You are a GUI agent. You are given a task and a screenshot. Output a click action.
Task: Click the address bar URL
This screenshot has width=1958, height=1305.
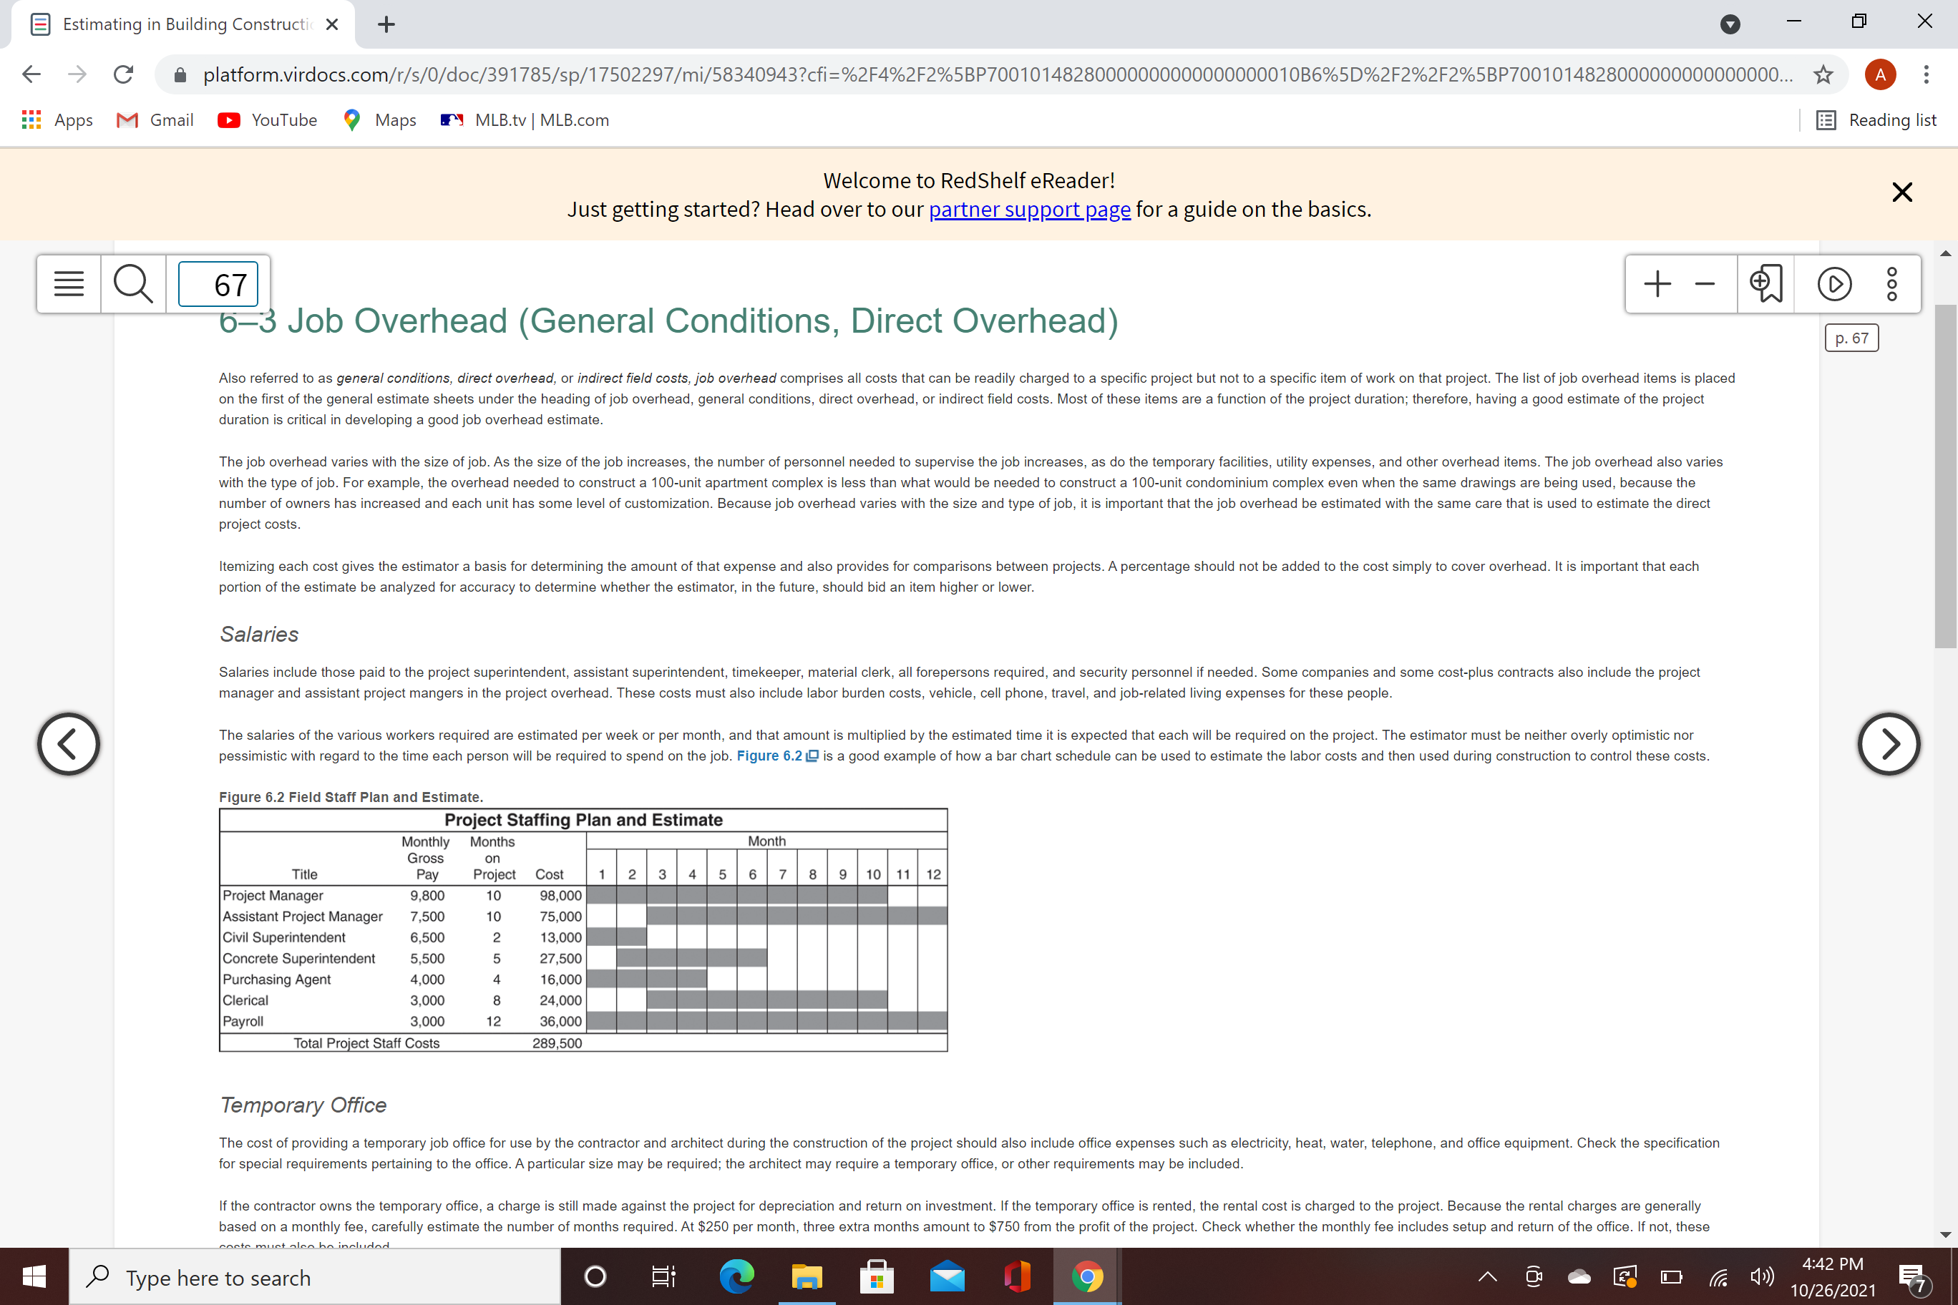(998, 74)
